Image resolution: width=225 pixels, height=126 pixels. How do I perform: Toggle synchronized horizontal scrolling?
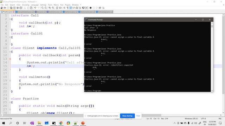(60, 8)
